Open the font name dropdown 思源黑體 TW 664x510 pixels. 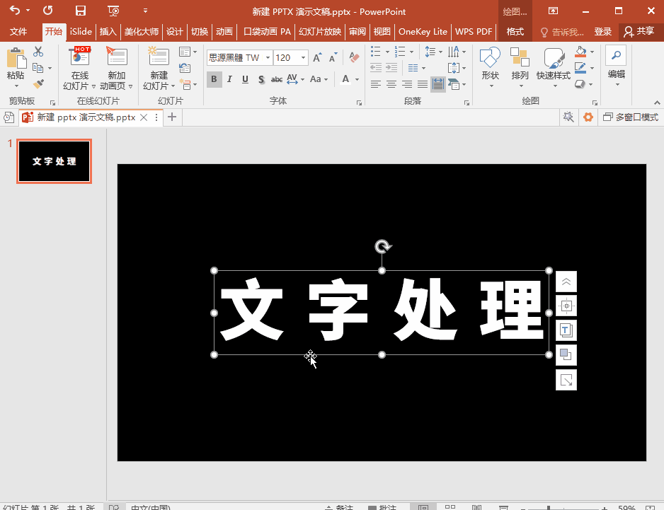coord(268,57)
